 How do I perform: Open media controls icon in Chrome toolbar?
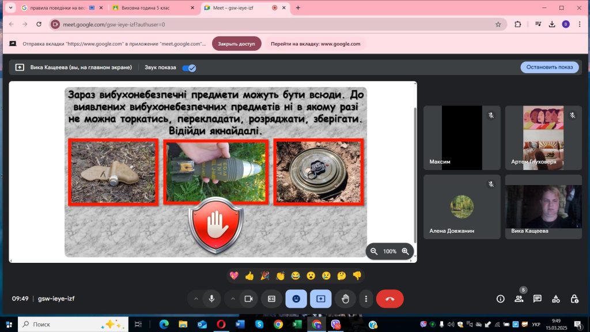[538, 24]
